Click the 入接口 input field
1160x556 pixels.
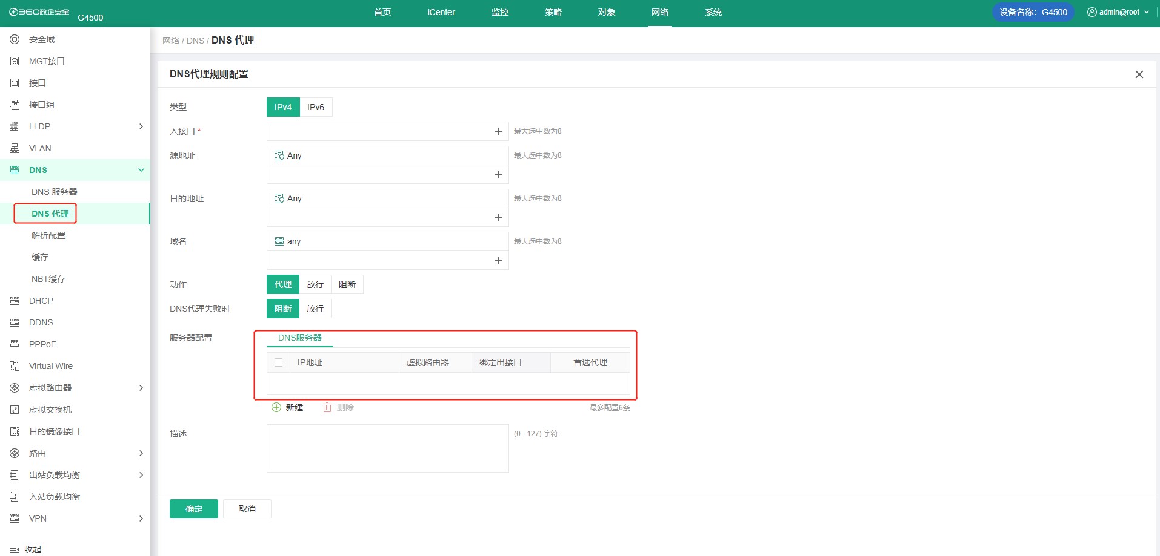tap(388, 131)
